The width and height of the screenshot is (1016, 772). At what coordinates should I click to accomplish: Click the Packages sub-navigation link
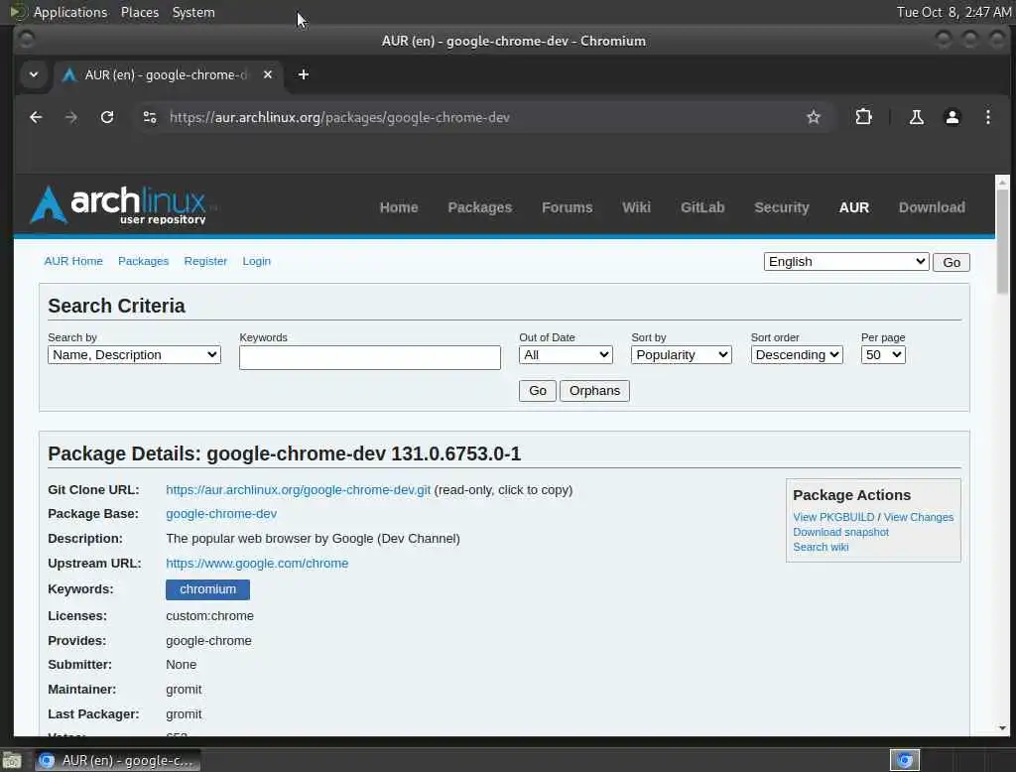coord(143,261)
